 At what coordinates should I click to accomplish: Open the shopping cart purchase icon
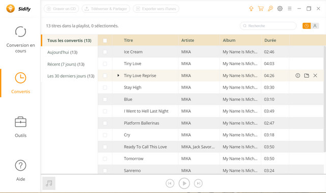coord(261,9)
